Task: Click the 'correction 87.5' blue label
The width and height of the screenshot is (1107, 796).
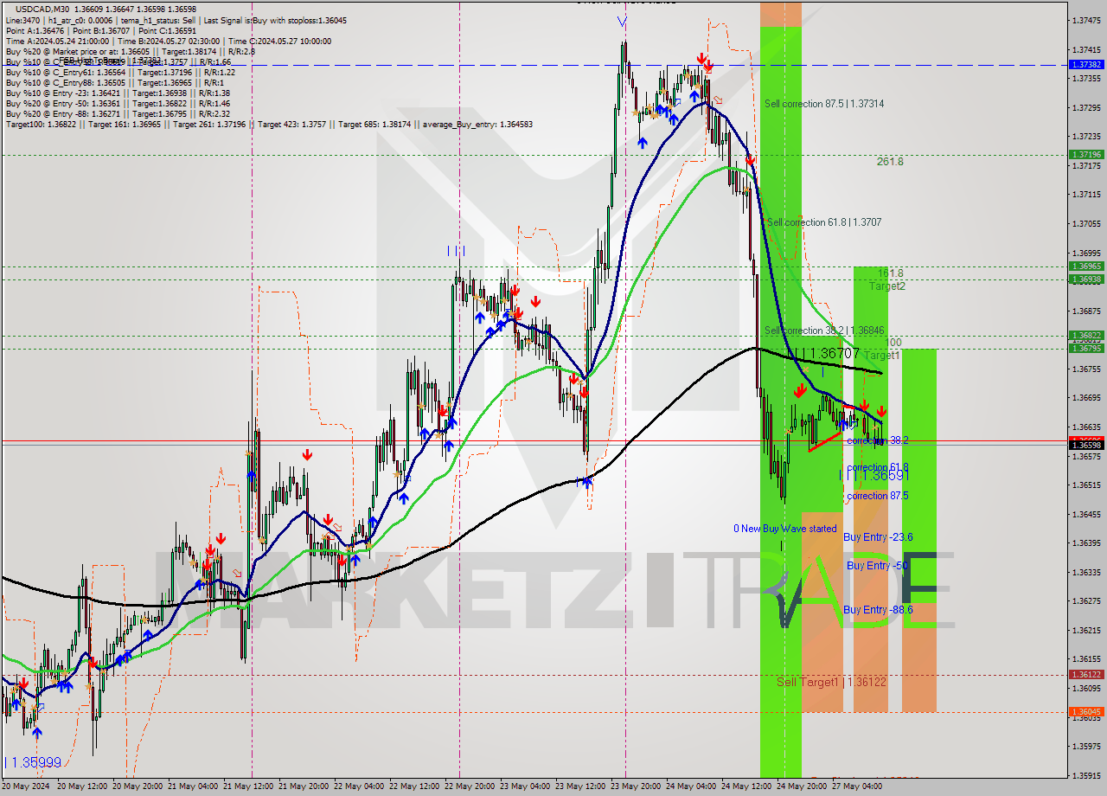Action: pos(877,496)
